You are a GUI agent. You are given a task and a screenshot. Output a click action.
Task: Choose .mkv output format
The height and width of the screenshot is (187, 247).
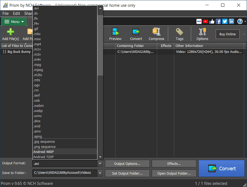coord(65,34)
